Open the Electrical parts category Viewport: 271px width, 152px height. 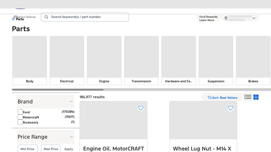tap(67, 60)
